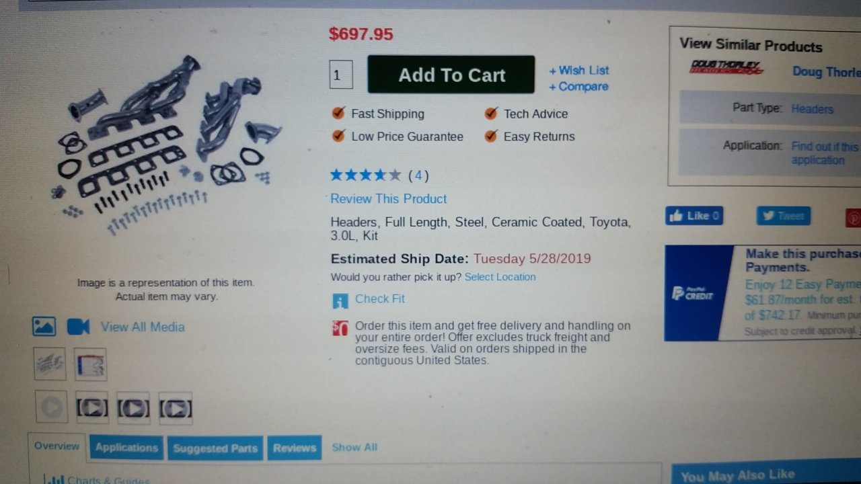The image size is (861, 484).
Task: Click the quantity input field
Action: tap(341, 75)
